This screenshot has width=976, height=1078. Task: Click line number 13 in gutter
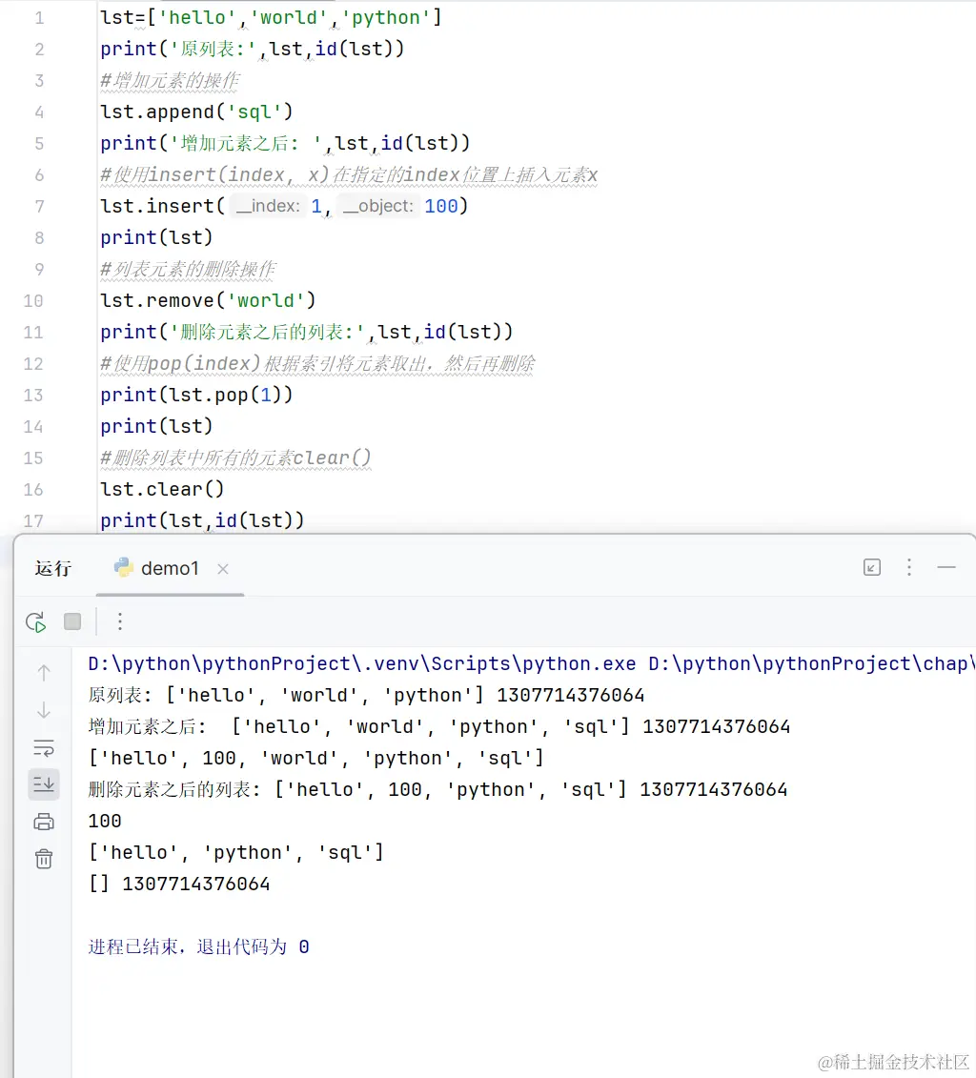click(33, 396)
